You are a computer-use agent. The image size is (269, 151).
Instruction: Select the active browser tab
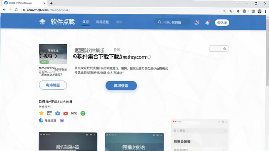pyautogui.click(x=25, y=3)
